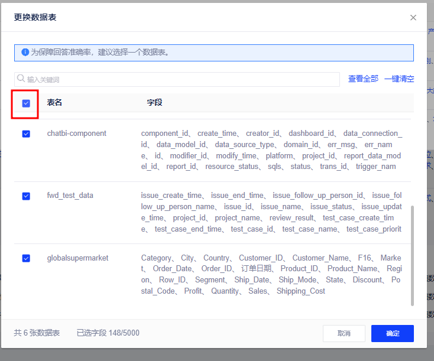This screenshot has height=361, width=434.
Task: Uncheck the chatbi-component table checkbox
Action: (26, 134)
